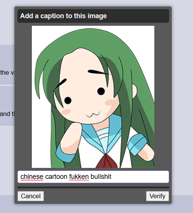The width and height of the screenshot is (193, 213).
Task: Click the misspelled word 'fukken' in the caption
Action: (79, 177)
